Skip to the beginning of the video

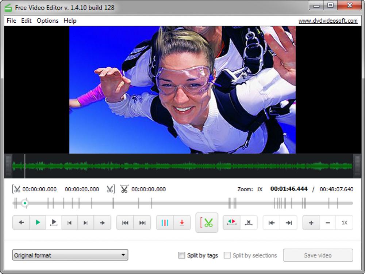click(126, 222)
